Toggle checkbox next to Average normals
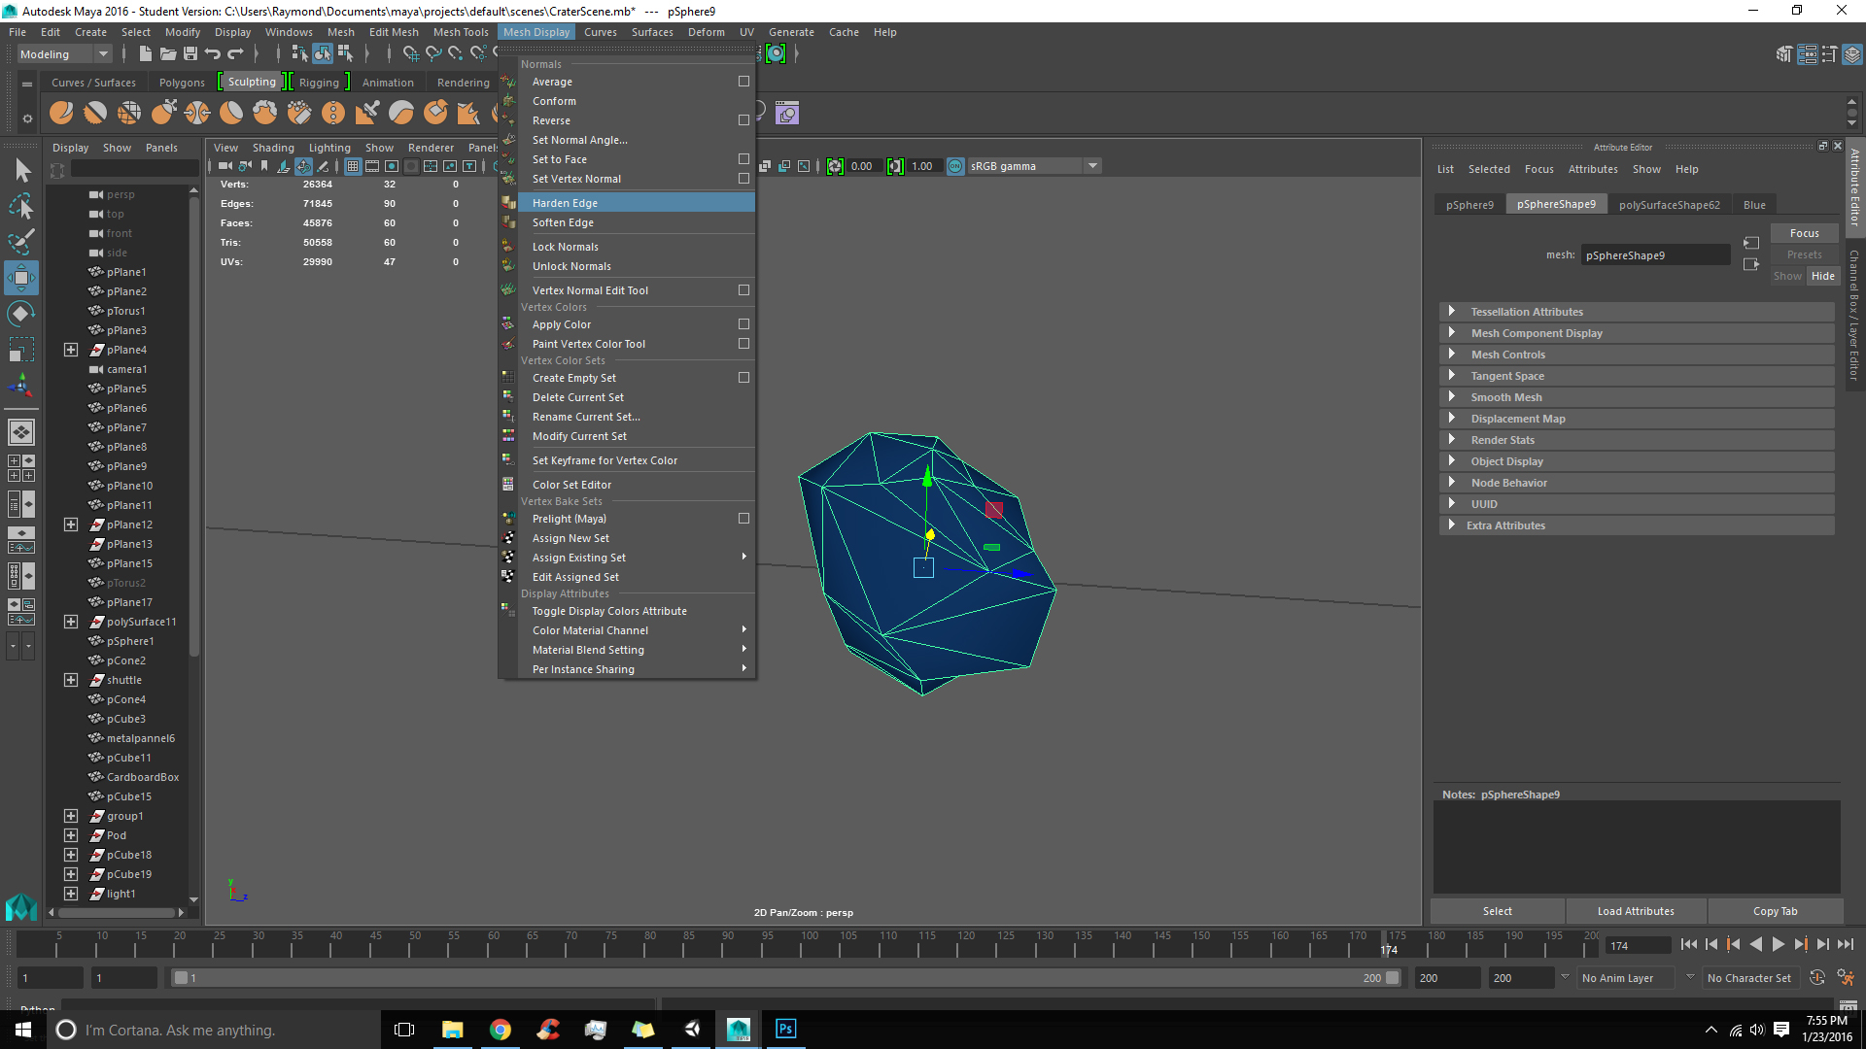 pos(743,81)
